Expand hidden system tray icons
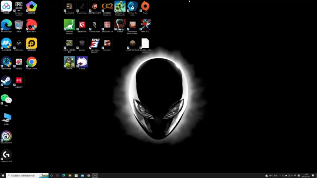The height and width of the screenshot is (178, 317). pyautogui.click(x=280, y=176)
